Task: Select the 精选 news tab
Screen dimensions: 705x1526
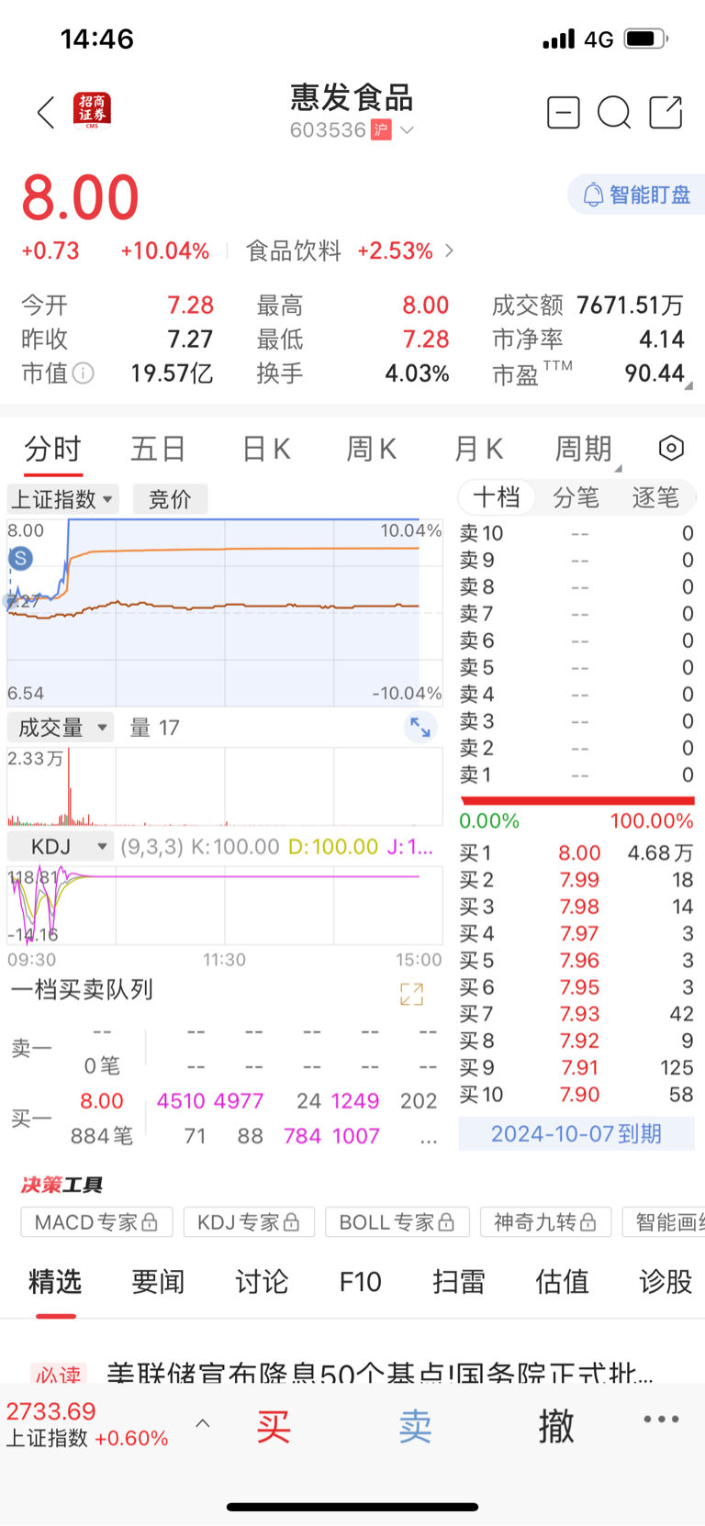Action: [55, 1281]
